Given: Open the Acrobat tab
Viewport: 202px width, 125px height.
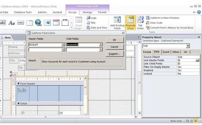Looking at the screenshot, I should [x=58, y=12].
